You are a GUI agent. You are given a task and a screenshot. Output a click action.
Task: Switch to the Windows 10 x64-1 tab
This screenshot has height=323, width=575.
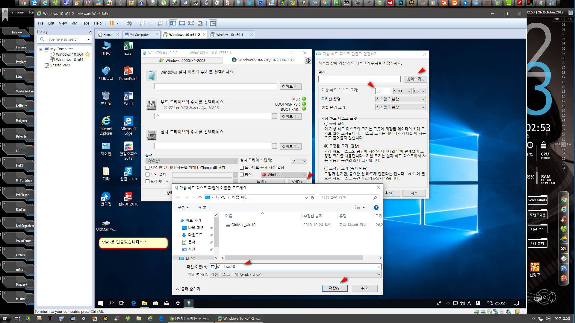(230, 35)
